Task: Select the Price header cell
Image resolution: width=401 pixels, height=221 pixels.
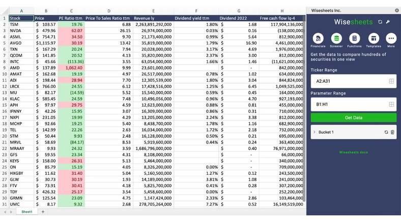Action: tap(46, 18)
